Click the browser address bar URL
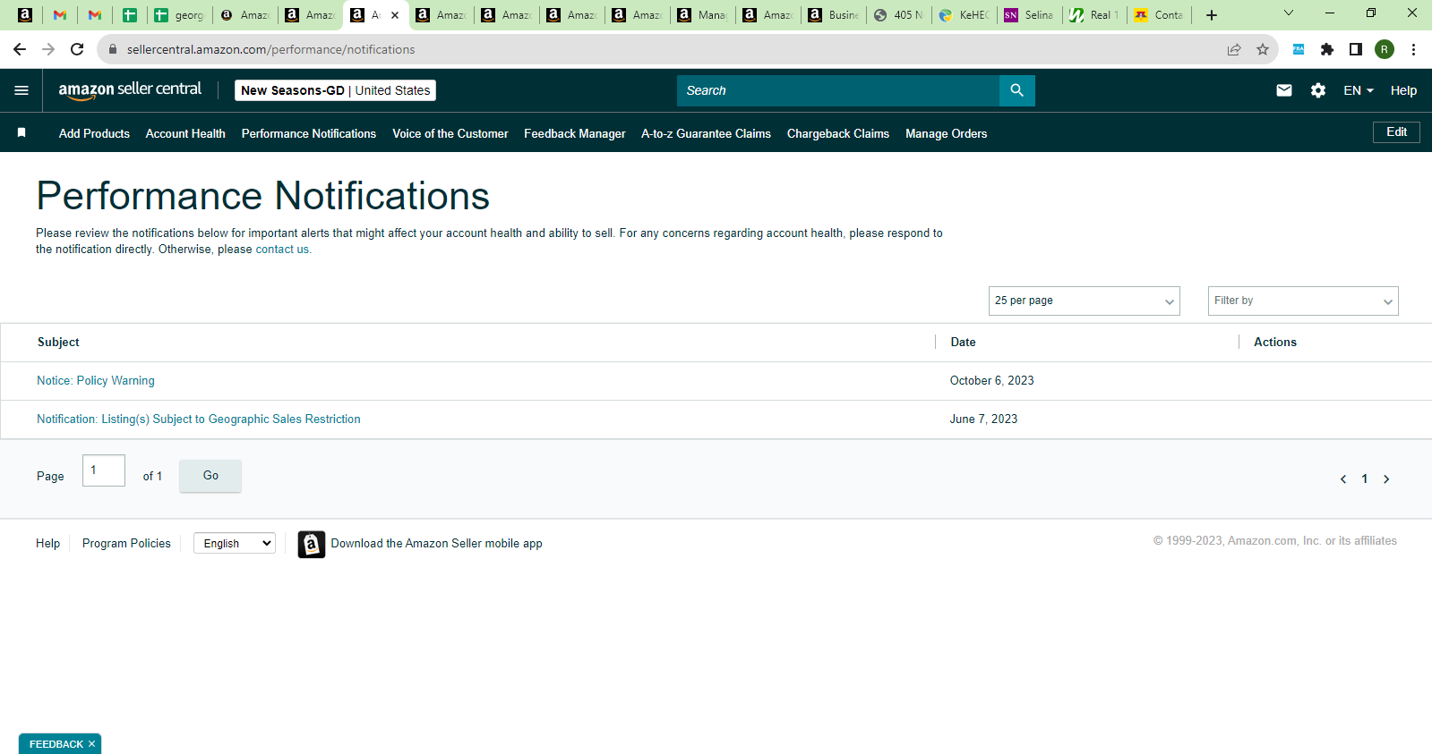Image resolution: width=1432 pixels, height=754 pixels. coord(270,49)
